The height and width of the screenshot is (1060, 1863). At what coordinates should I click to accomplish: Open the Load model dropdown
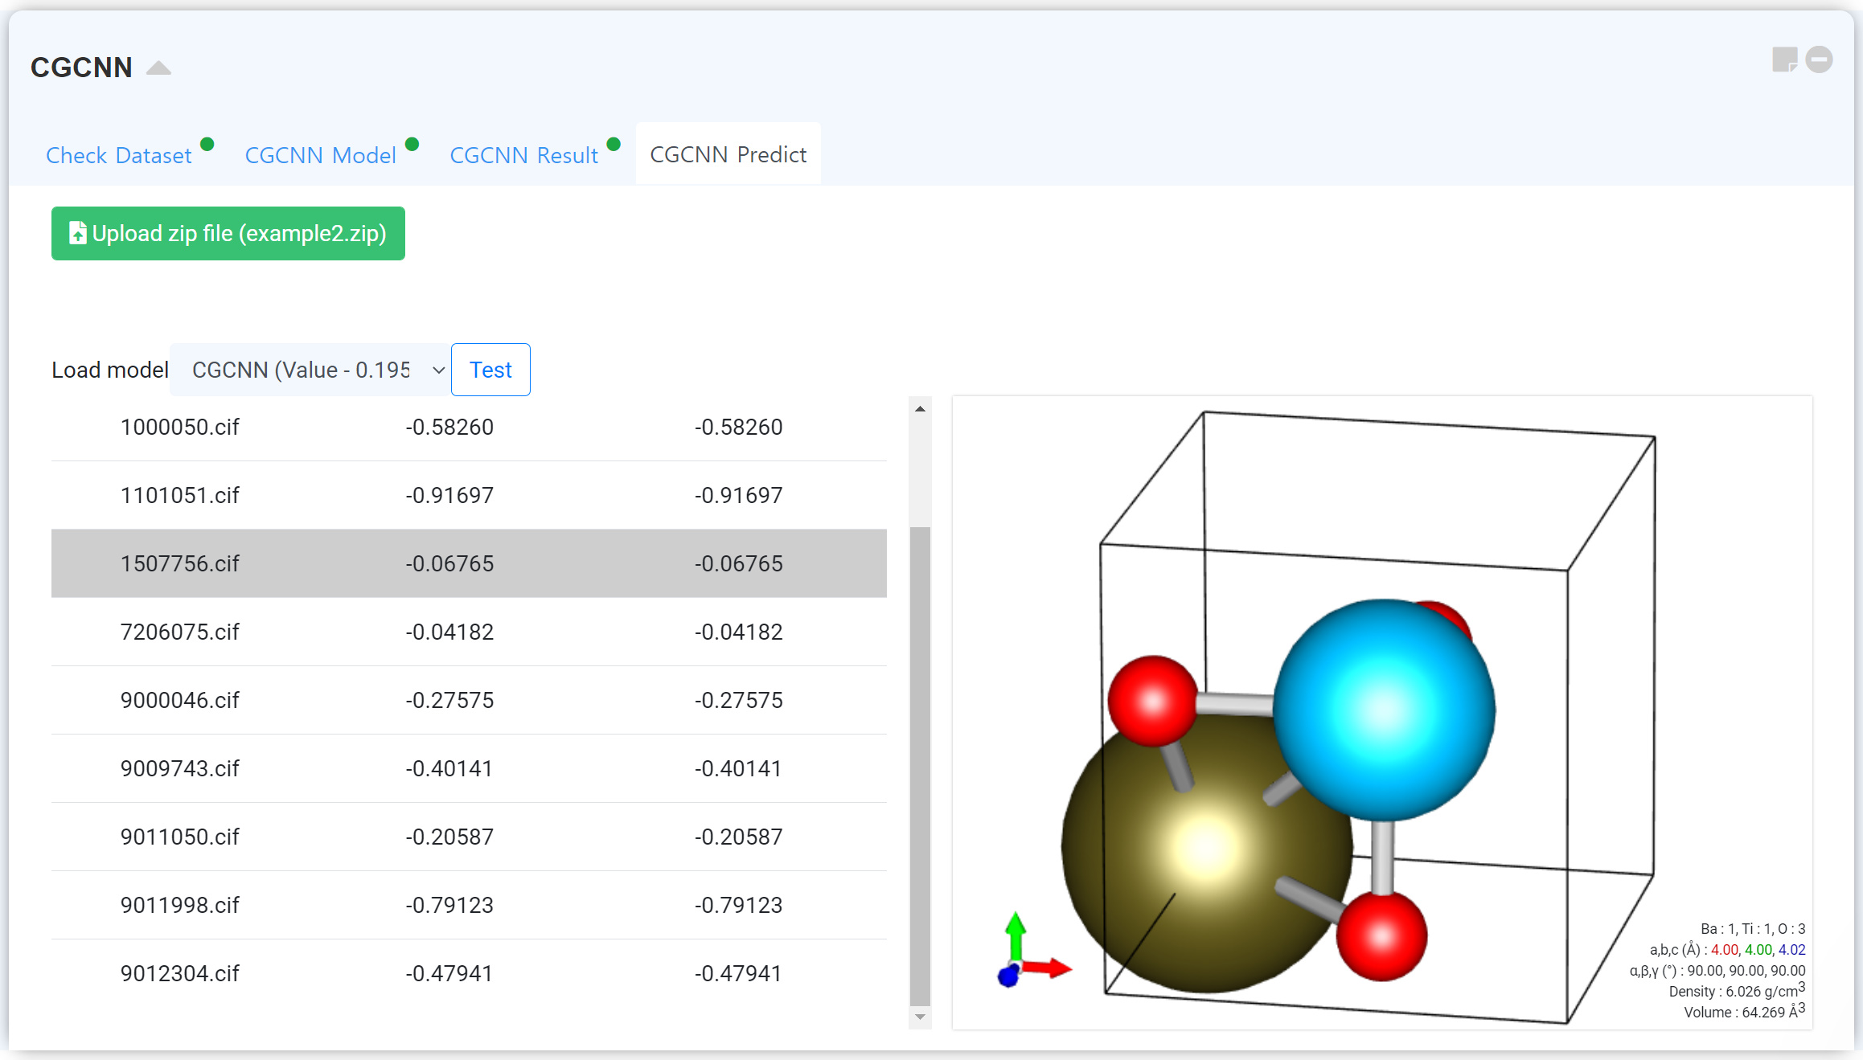(310, 370)
